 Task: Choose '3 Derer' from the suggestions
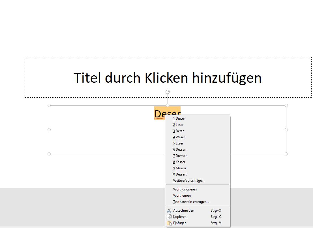[x=178, y=131]
